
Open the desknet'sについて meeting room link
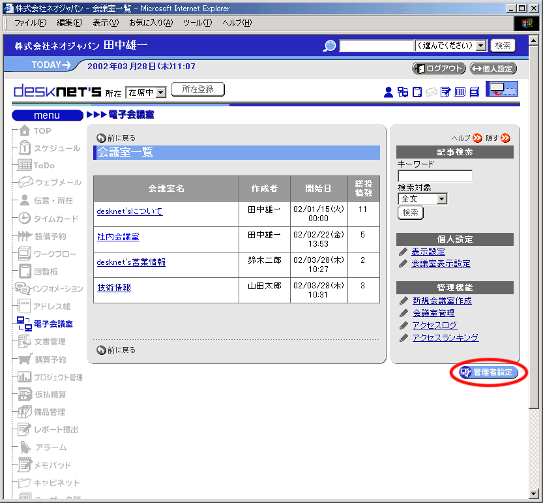click(x=130, y=211)
